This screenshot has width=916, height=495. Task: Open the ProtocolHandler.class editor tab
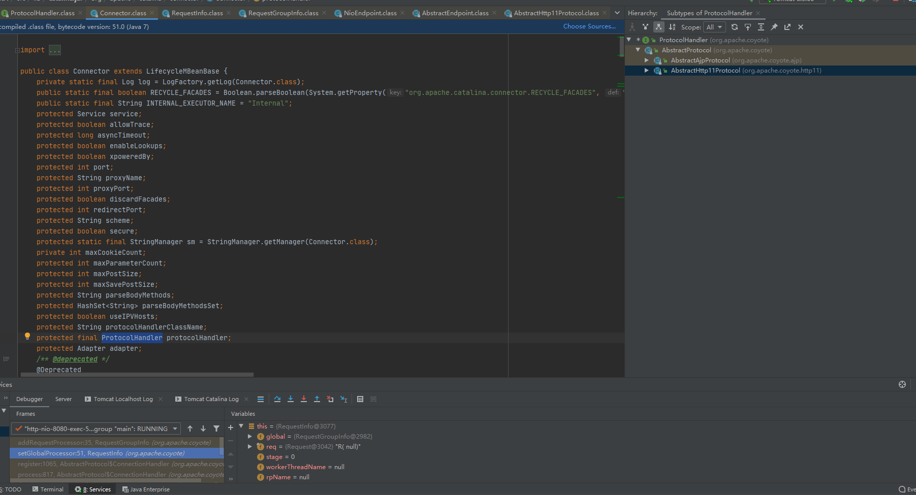(x=42, y=13)
